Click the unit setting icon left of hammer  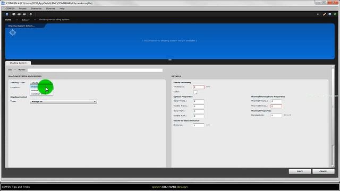coord(318,14)
